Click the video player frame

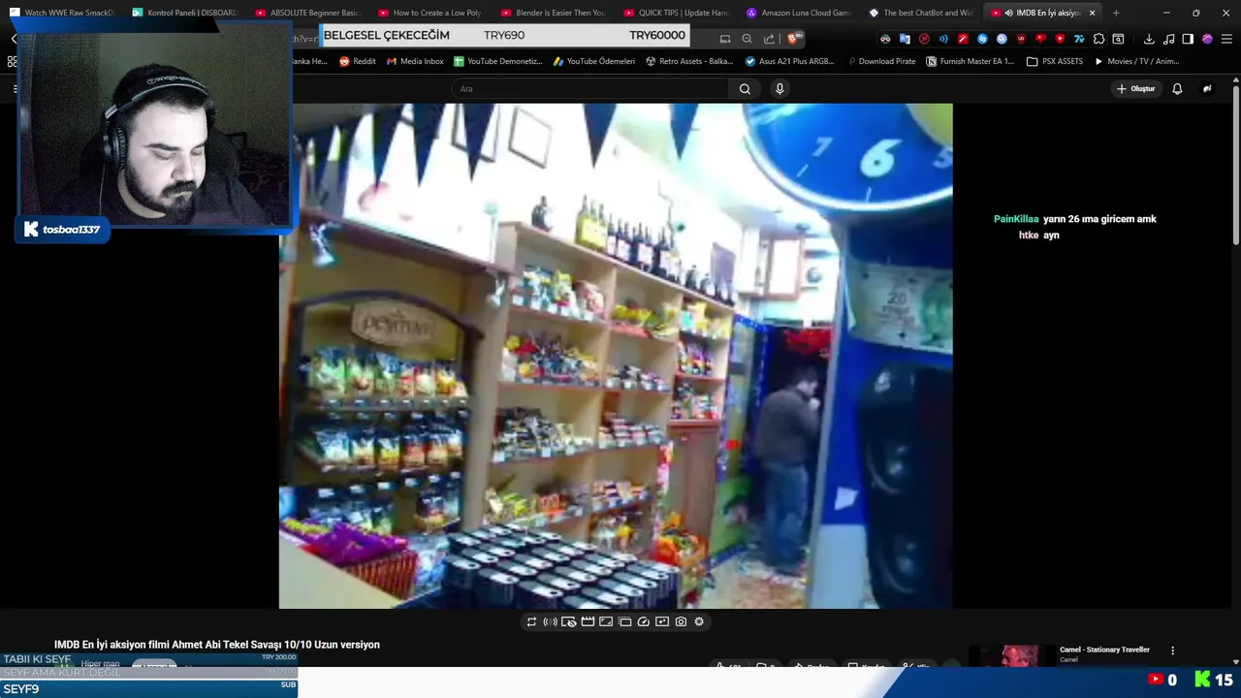click(616, 356)
